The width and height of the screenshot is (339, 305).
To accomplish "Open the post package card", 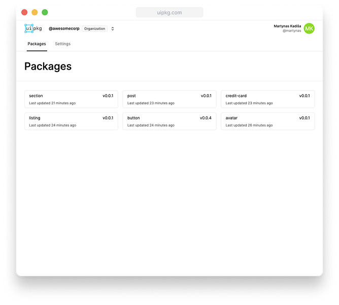I will pos(169,99).
